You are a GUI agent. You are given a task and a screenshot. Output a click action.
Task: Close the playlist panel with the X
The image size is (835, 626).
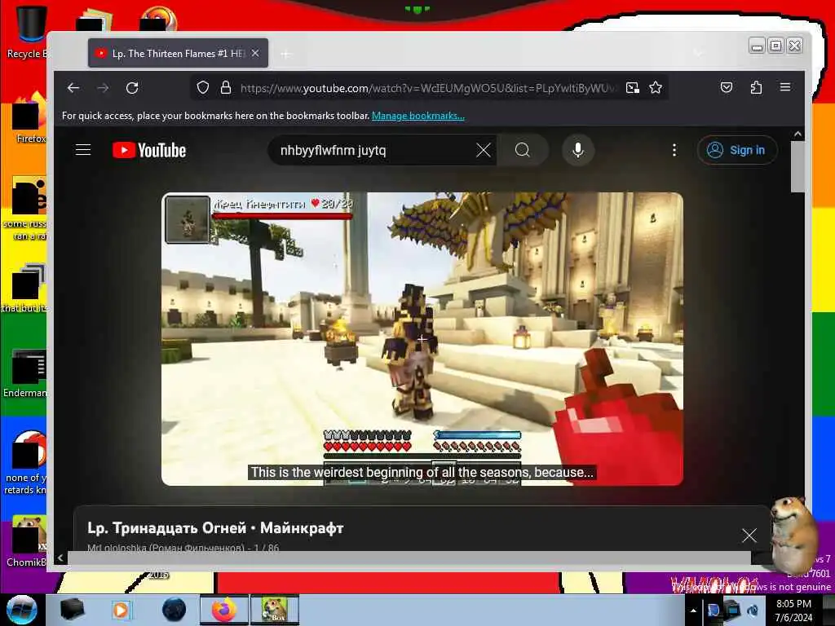point(749,536)
